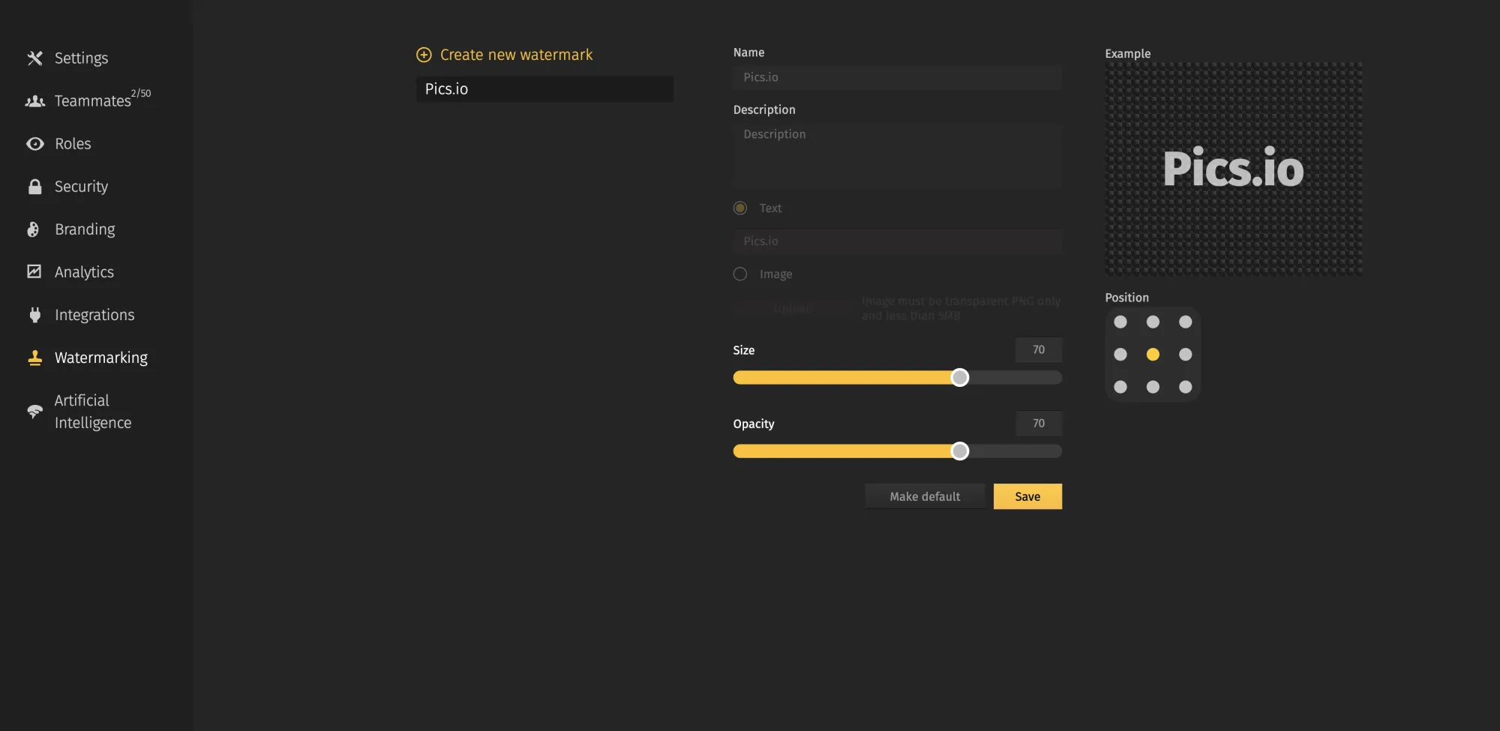Click the Security lock icon
This screenshot has width=1500, height=731.
point(34,187)
